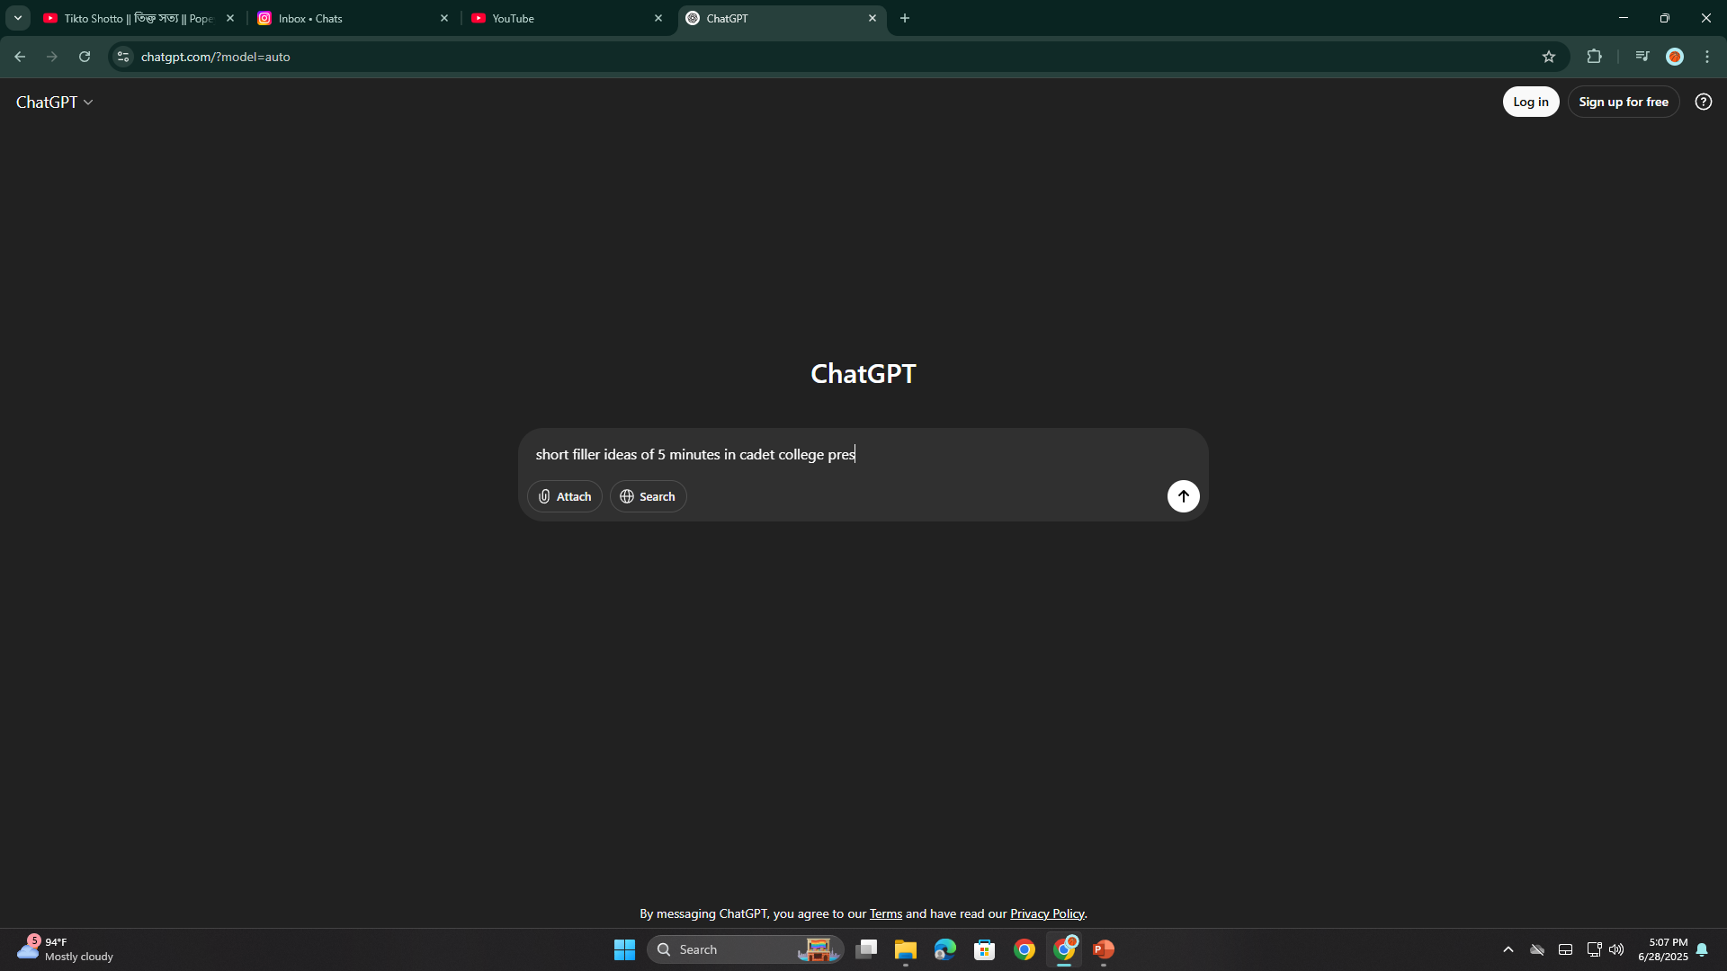
Task: Bookmark this page with star icon
Action: (x=1548, y=57)
